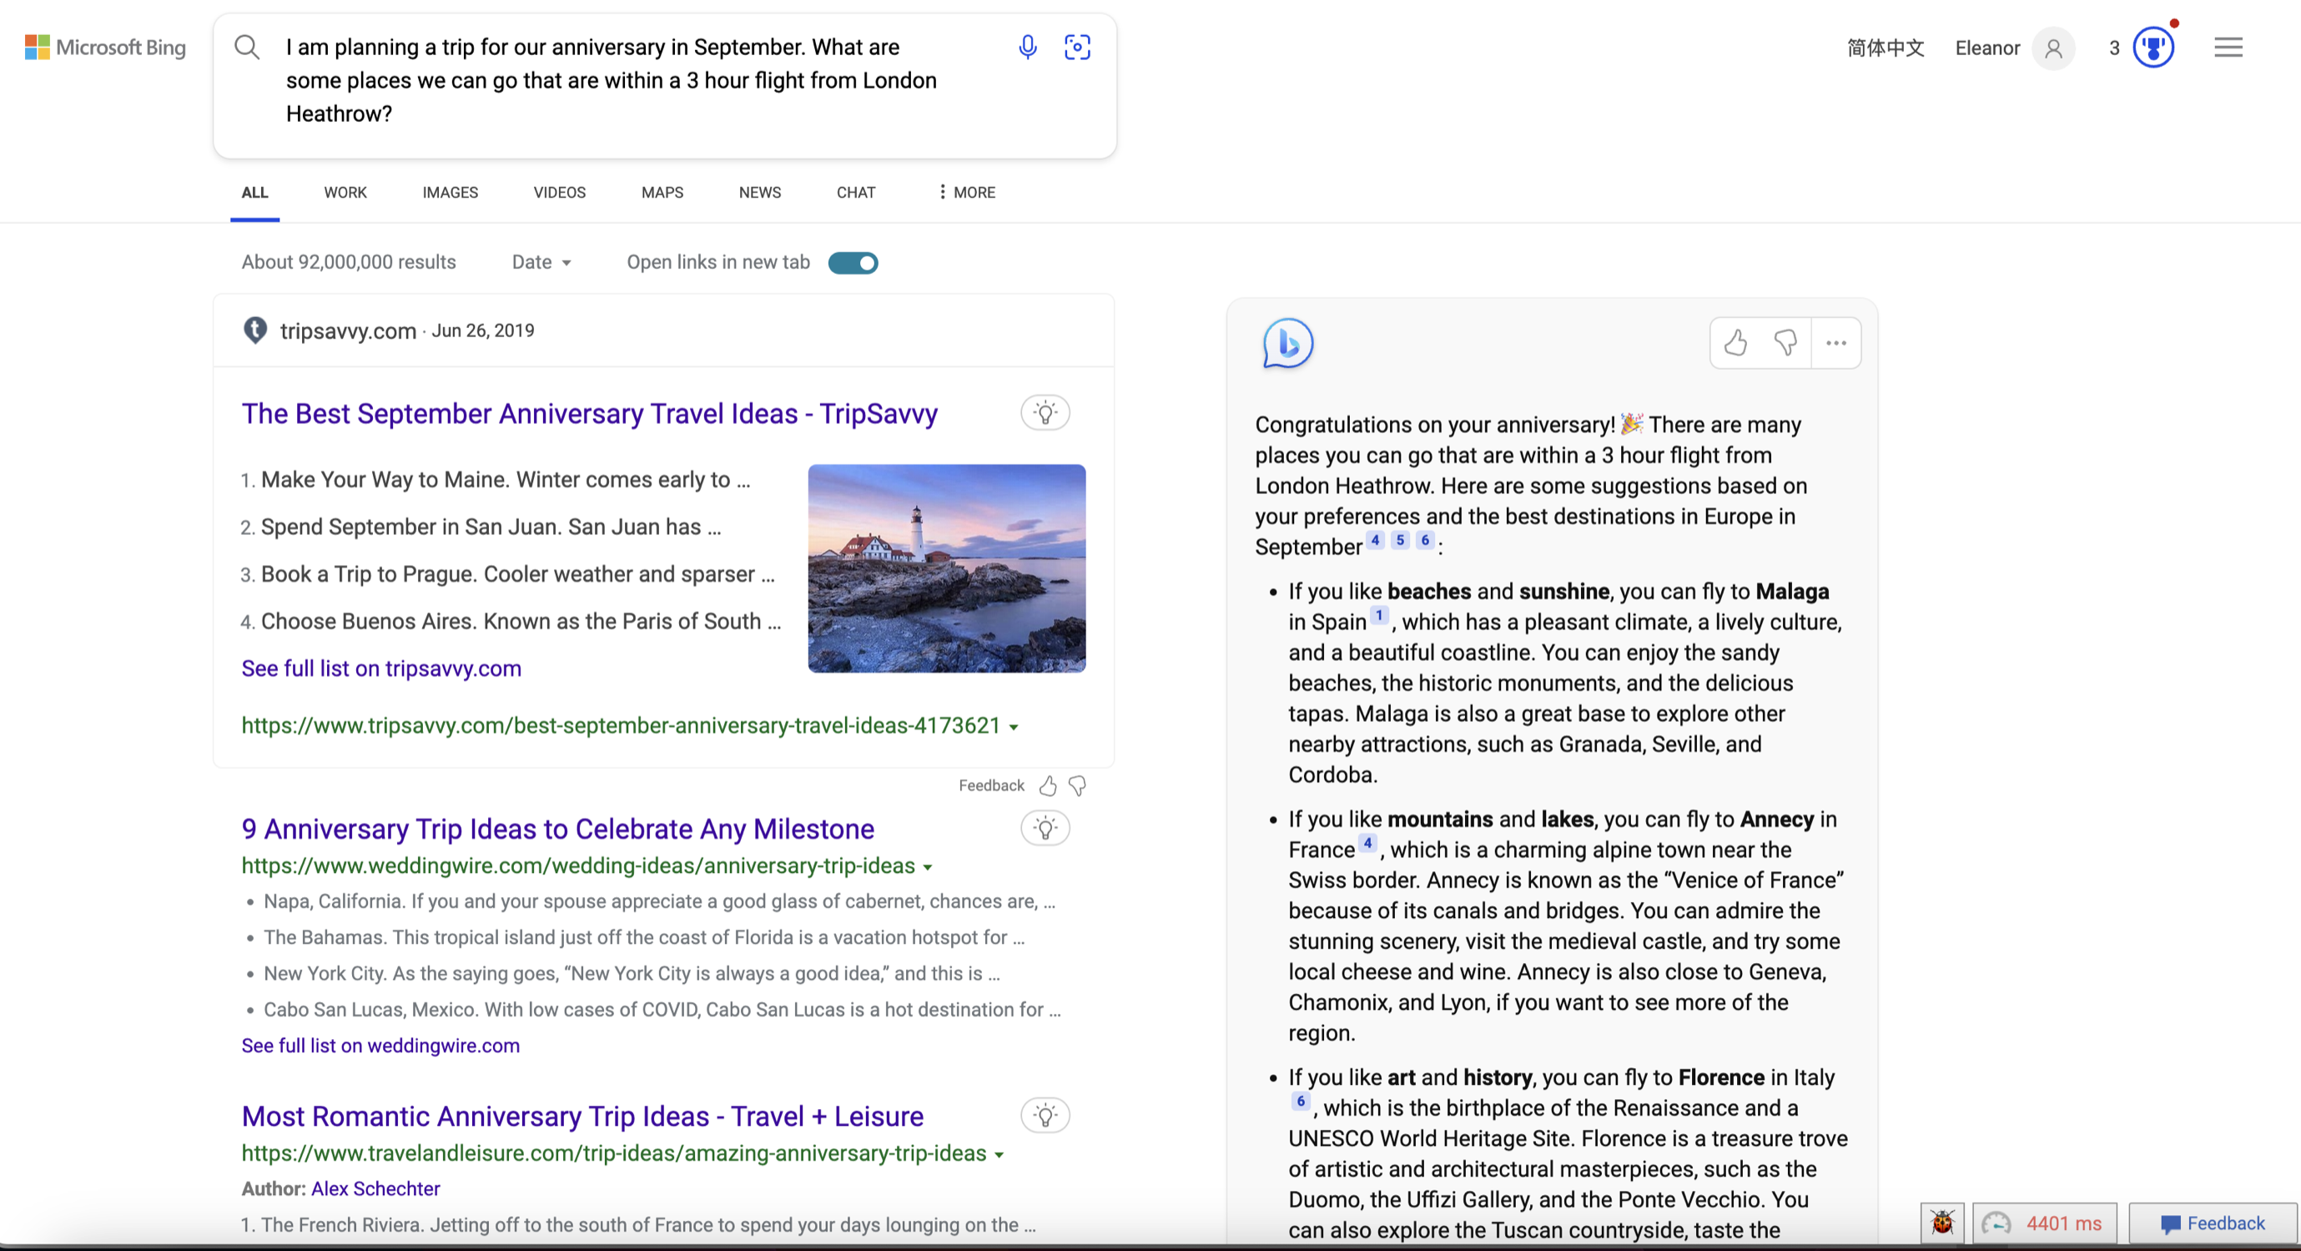
Task: Switch to the NEWS tab
Action: (x=759, y=192)
